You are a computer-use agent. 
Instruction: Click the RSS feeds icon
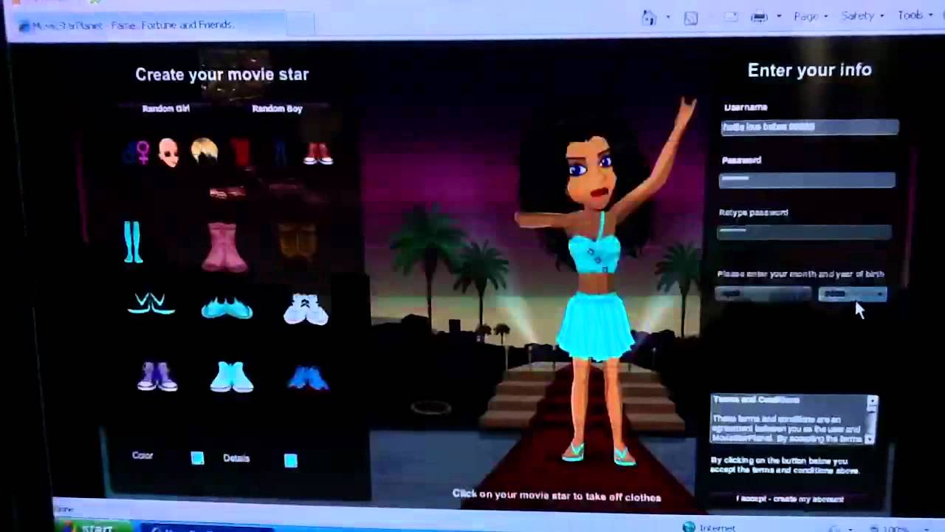point(691,18)
